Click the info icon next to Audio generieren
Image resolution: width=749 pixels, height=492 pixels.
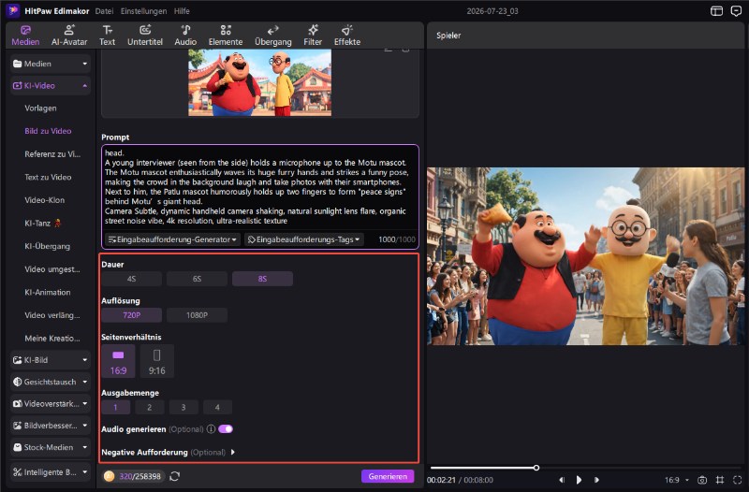pyautogui.click(x=211, y=429)
